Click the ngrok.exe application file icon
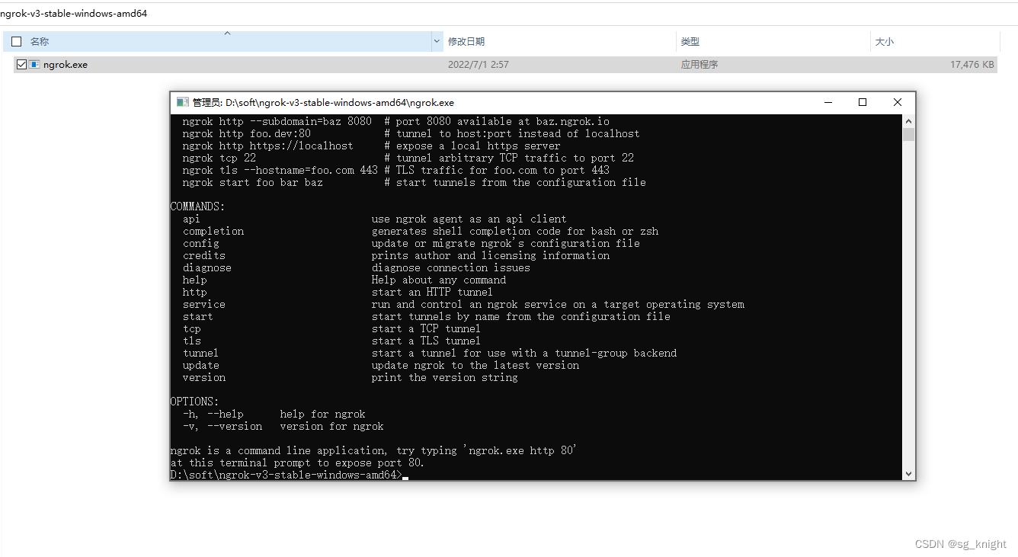1018x557 pixels. pyautogui.click(x=34, y=65)
